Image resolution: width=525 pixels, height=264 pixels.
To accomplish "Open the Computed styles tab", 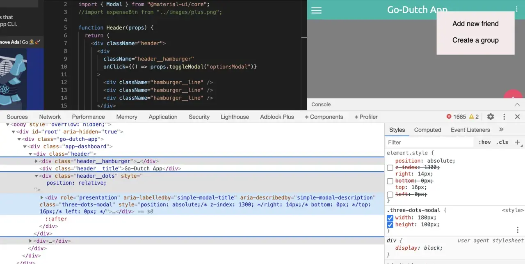I will coord(427,129).
